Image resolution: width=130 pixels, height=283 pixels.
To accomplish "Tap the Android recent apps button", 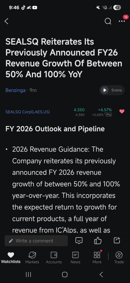I will point(28,274).
